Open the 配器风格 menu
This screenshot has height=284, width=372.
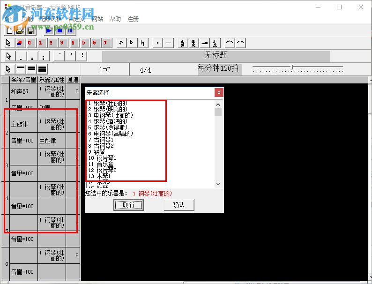coord(50,19)
